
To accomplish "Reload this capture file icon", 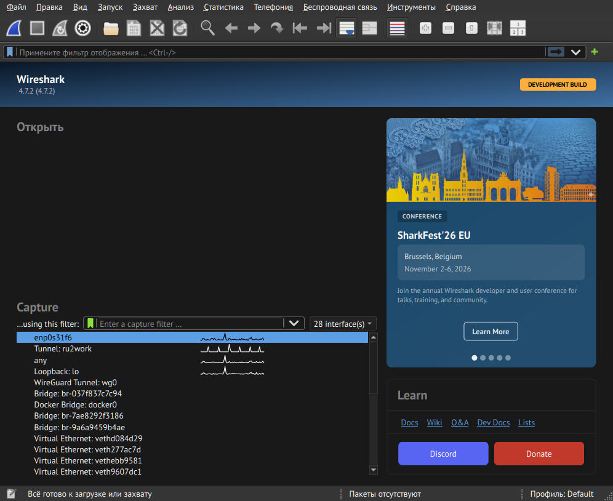I will (x=180, y=28).
